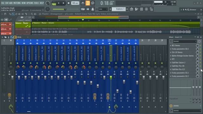Select the mute tool in playlist
The image size is (203, 114).
[19, 14]
